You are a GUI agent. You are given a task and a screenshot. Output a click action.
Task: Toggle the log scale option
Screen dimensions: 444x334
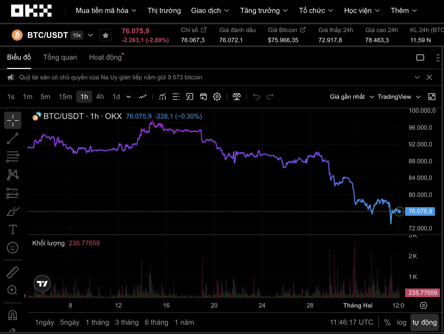pyautogui.click(x=401, y=322)
